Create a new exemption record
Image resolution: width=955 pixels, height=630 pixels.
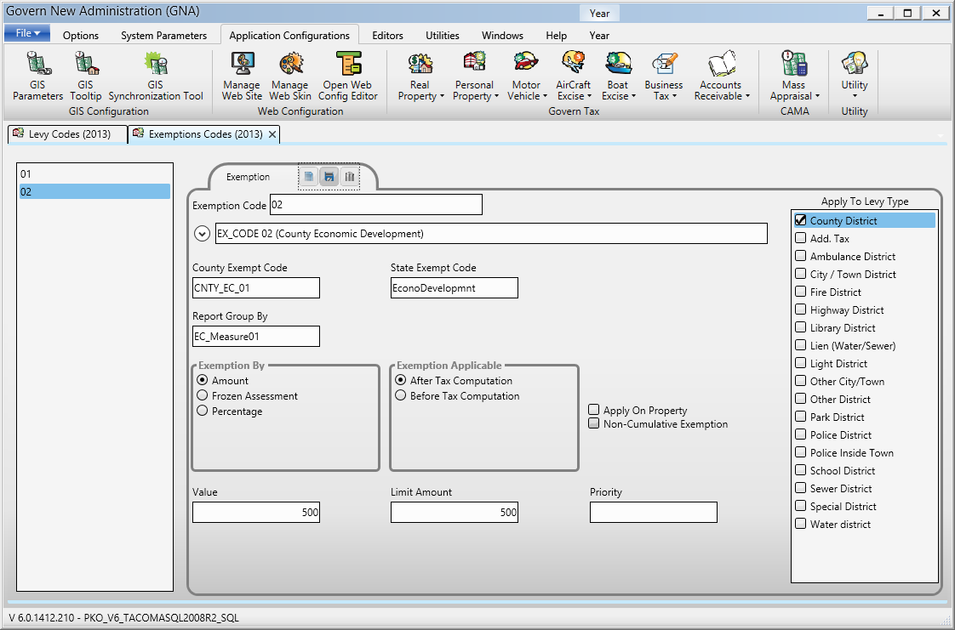pos(308,177)
